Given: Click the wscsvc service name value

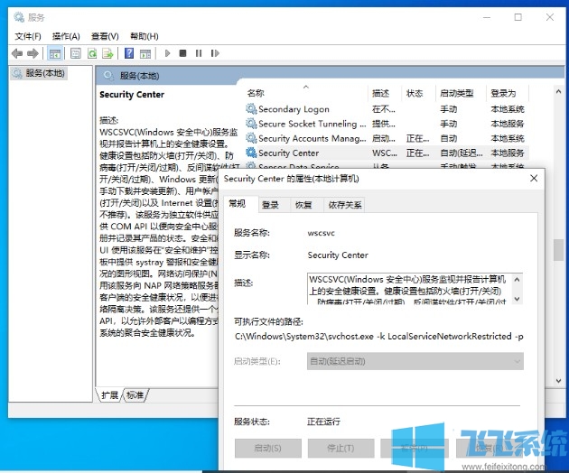Looking at the screenshot, I should 322,233.
